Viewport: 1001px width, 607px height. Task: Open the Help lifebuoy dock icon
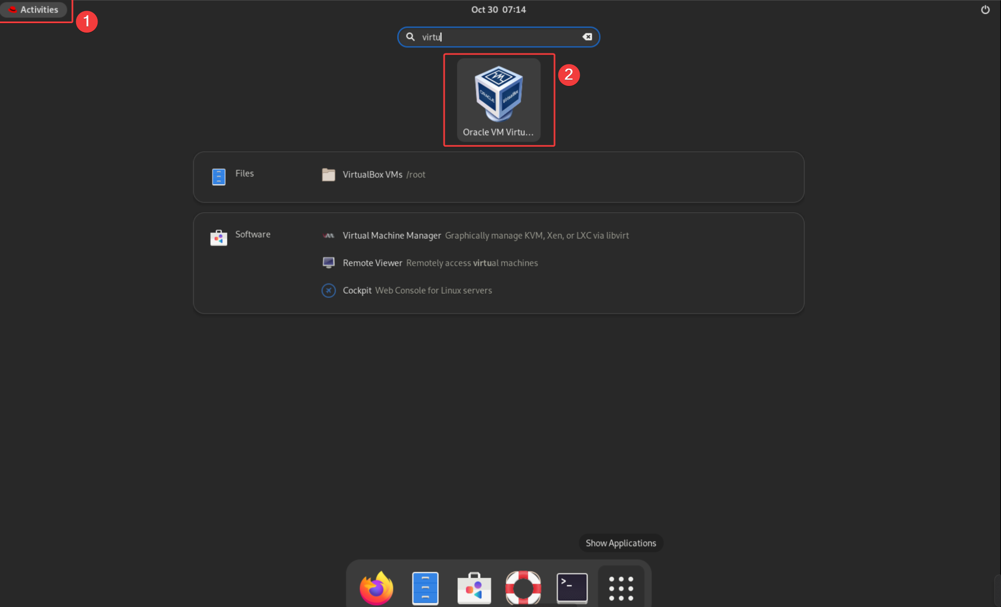523,587
